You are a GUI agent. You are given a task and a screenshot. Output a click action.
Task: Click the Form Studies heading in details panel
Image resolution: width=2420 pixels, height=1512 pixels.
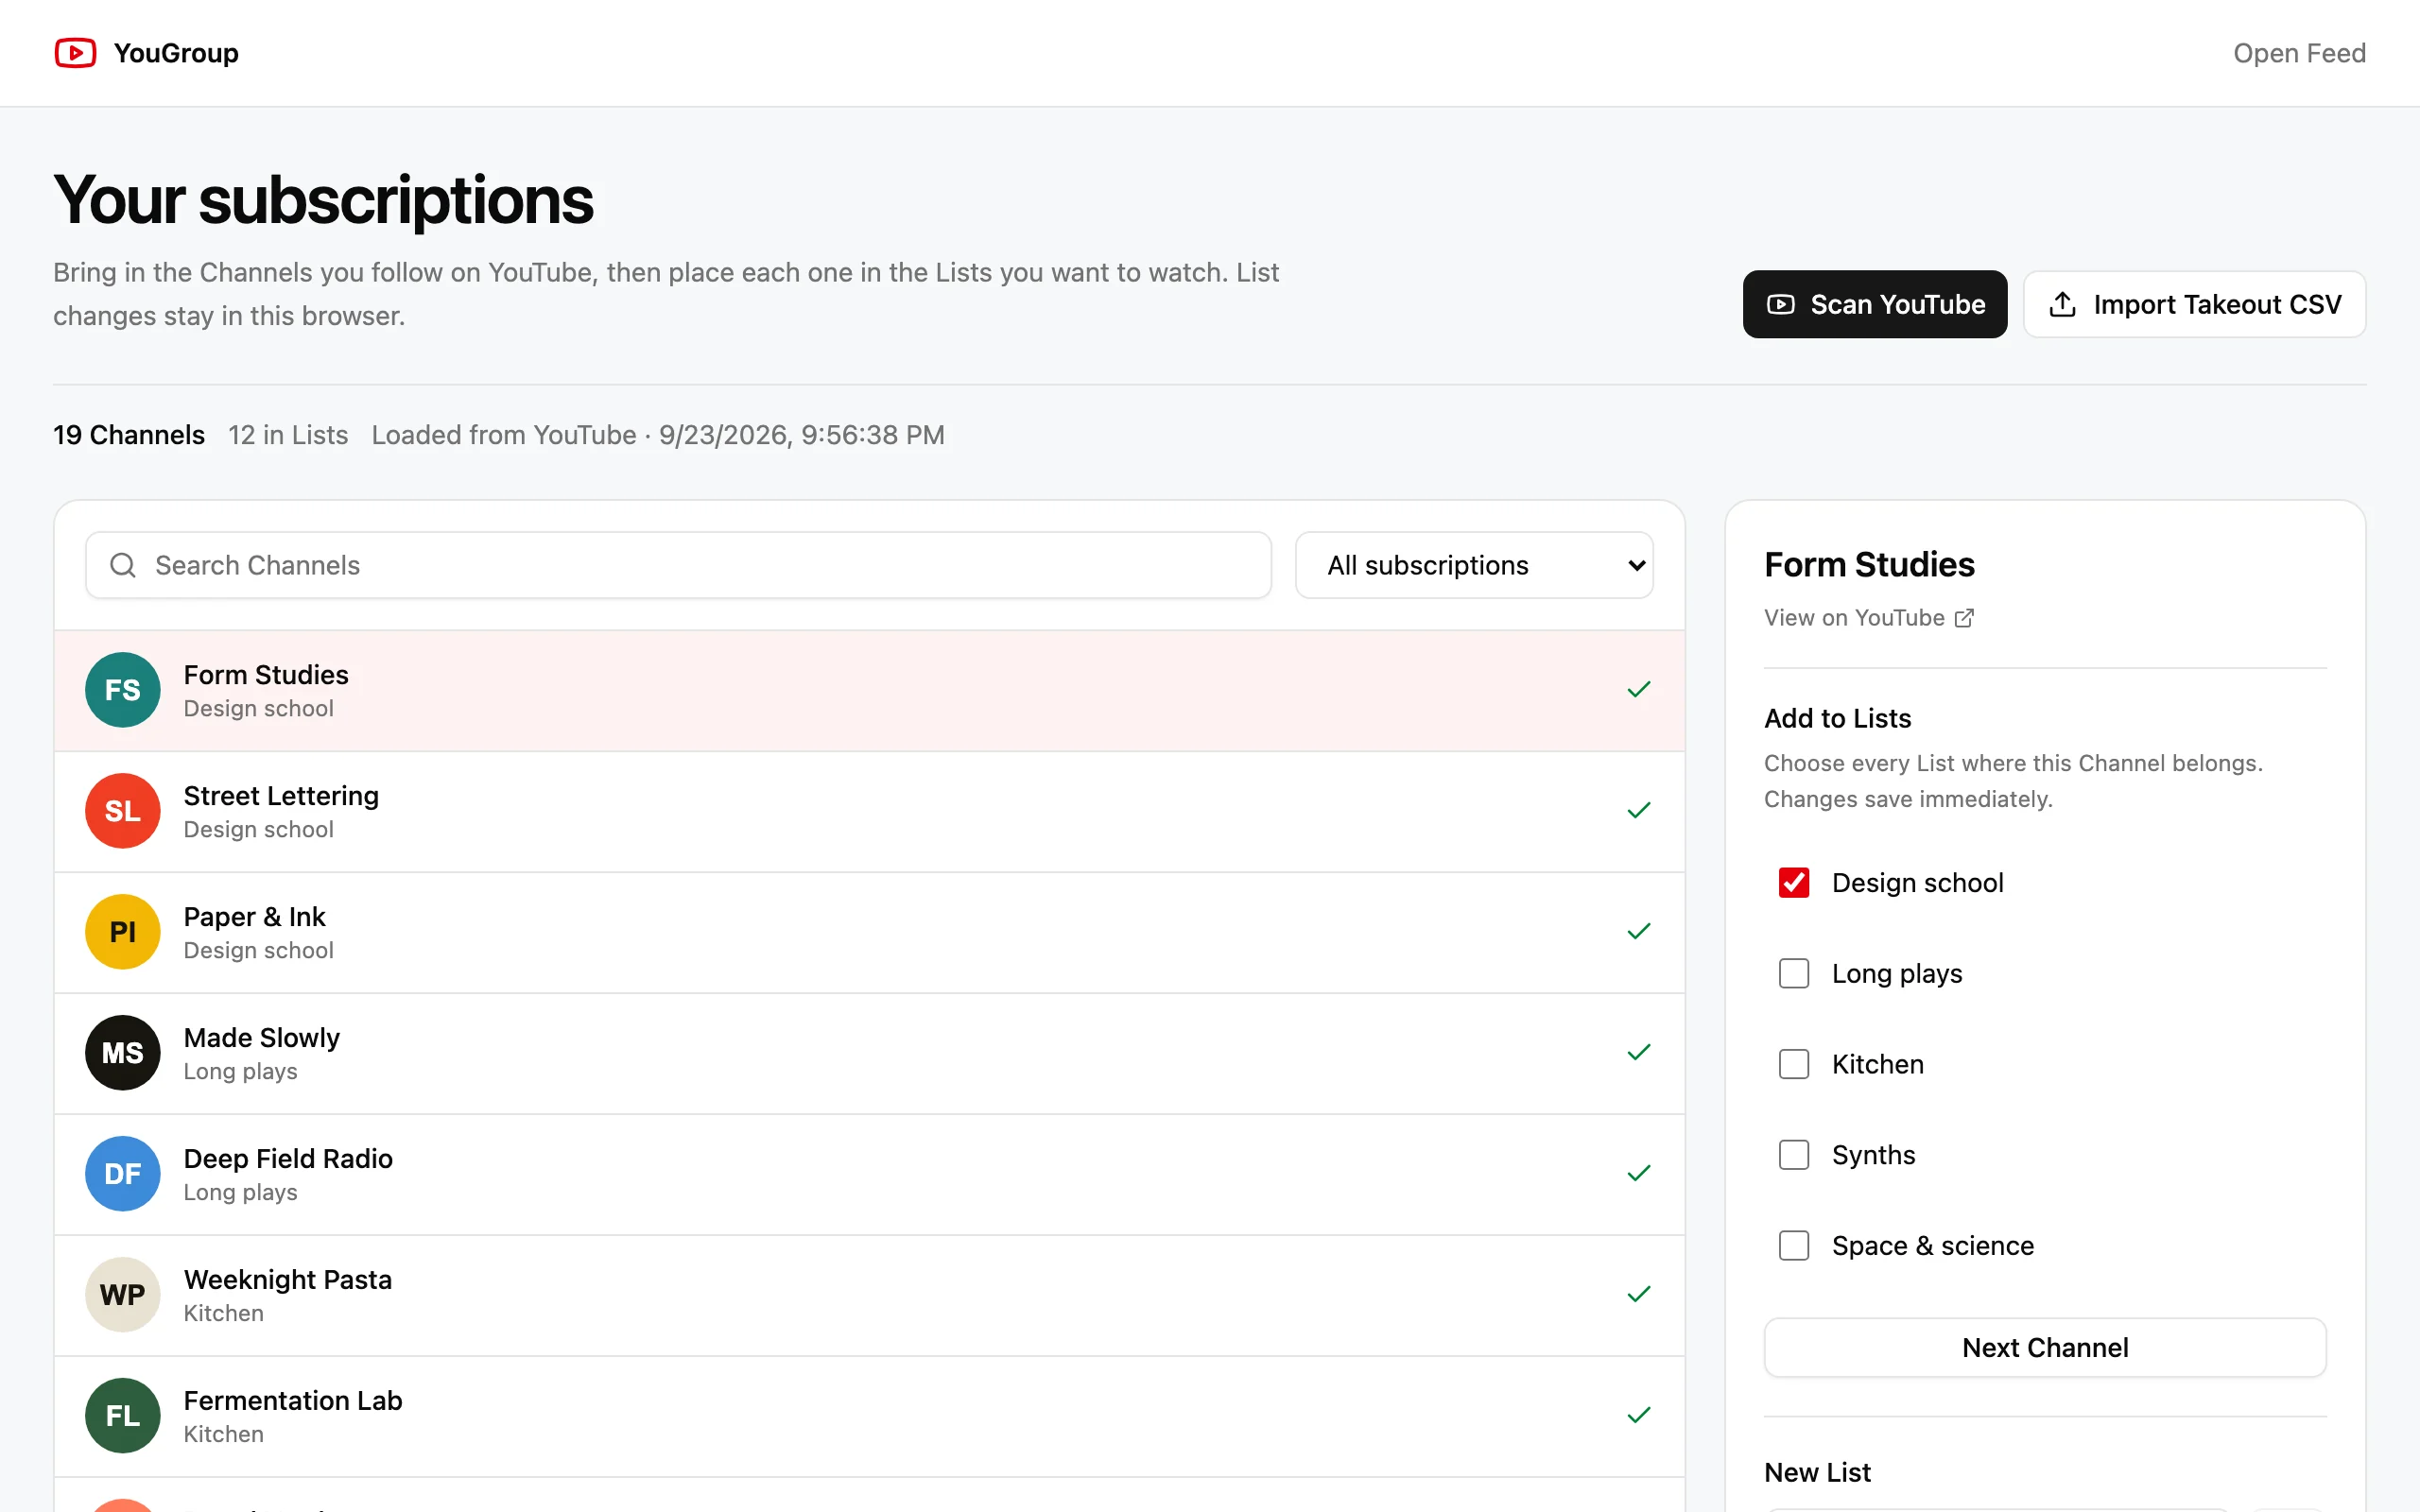tap(1869, 565)
